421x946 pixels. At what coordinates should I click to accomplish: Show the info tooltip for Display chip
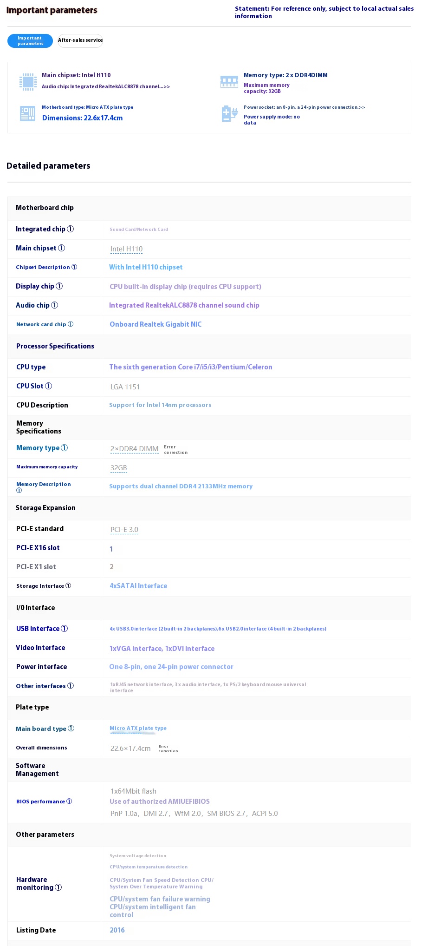tap(59, 286)
